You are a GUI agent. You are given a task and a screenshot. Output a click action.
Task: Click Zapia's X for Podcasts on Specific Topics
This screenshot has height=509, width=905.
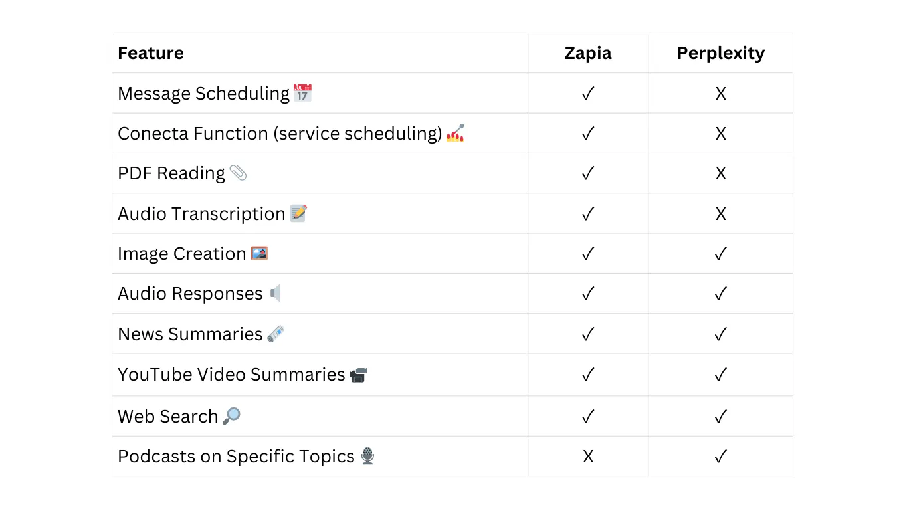click(x=588, y=457)
